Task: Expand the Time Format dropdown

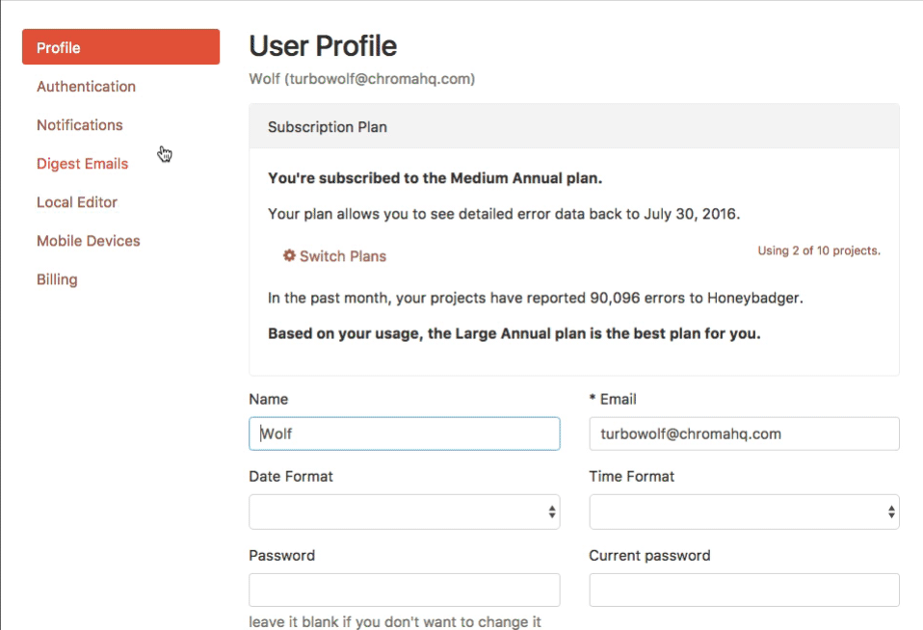Action: point(744,512)
